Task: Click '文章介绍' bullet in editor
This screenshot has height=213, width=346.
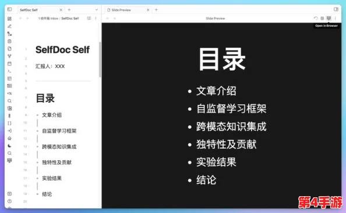Action: tap(52, 115)
